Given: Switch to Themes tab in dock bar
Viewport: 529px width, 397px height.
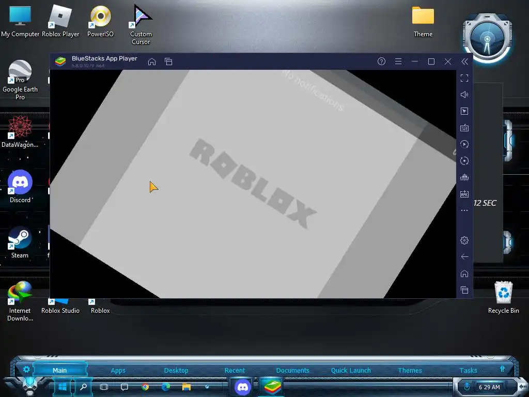Looking at the screenshot, I should pos(410,370).
